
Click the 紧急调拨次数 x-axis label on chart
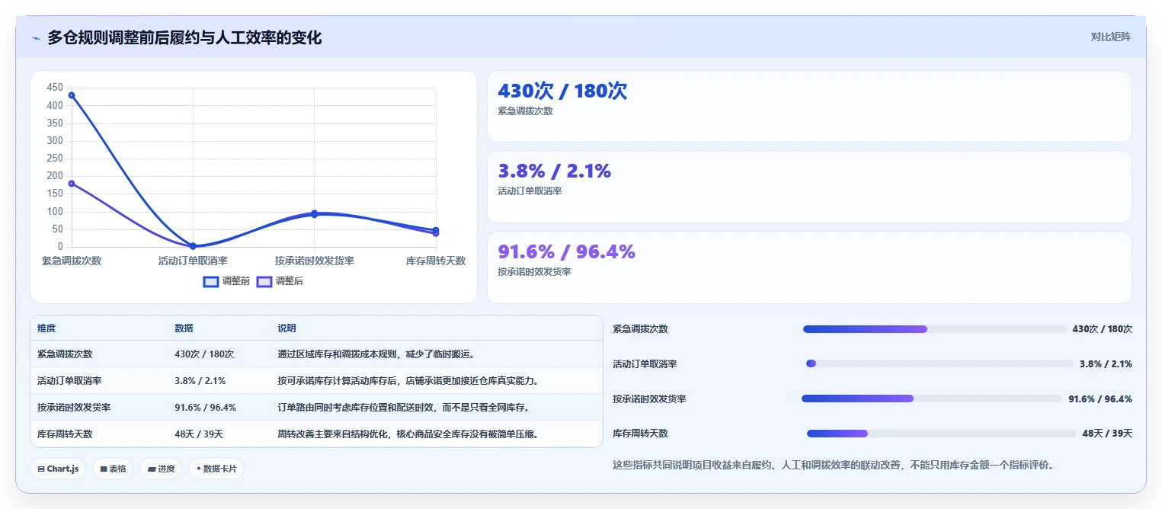click(x=72, y=261)
